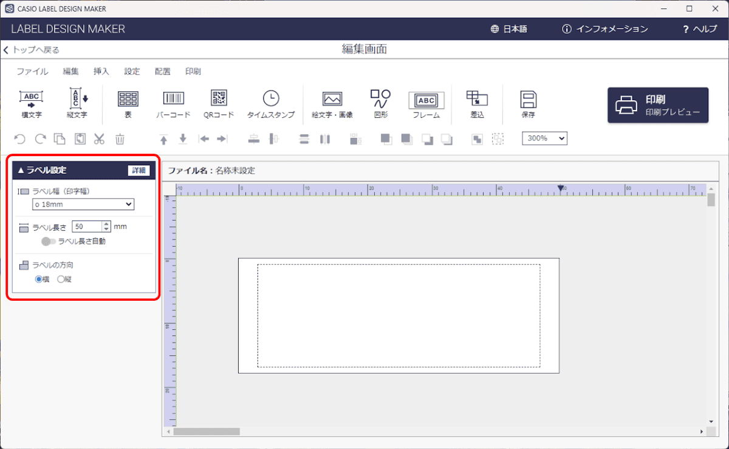Click the horizontal scrollbar's right arrow

coord(702,431)
